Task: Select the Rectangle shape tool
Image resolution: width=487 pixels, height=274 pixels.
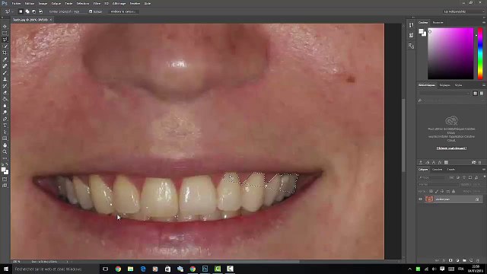Action: coord(5,139)
